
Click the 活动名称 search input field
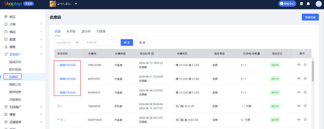tap(65, 43)
